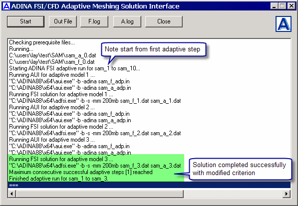This screenshot has height=206, width=298.
Task: Click the empty horizontal scrollbar track
Action: 233,194
